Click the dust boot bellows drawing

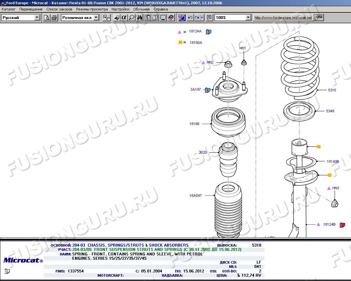tap(228, 210)
